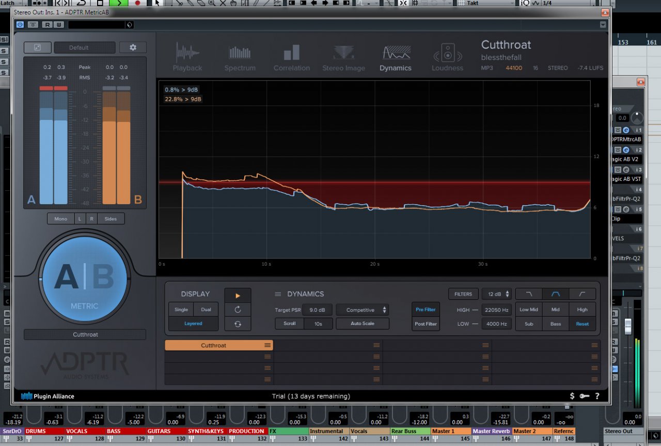Image resolution: width=661 pixels, height=446 pixels.
Task: Click the Reset filter button
Action: 583,324
